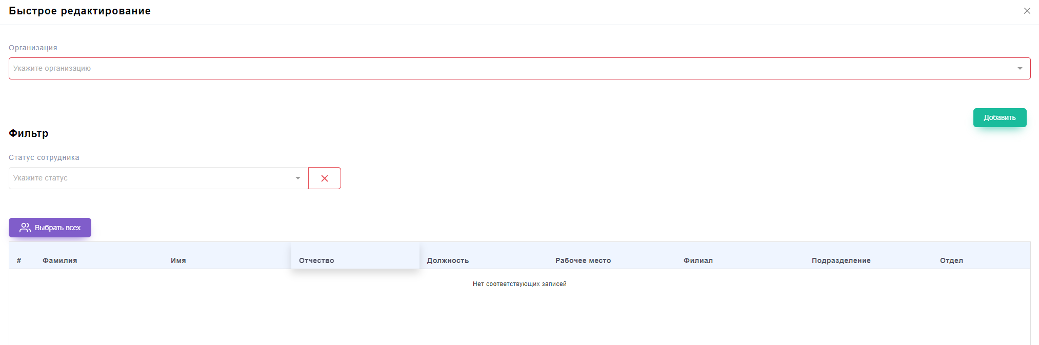This screenshot has width=1039, height=345.
Task: Select the Отдел column header
Action: (951, 260)
